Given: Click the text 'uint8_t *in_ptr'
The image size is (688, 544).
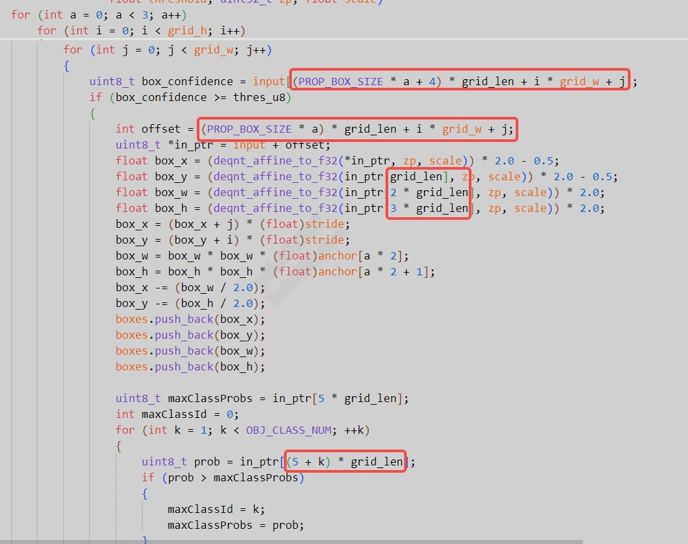Looking at the screenshot, I should (164, 145).
